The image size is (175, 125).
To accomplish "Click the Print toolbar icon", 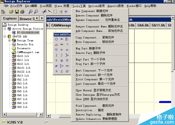I will [x=22, y=12].
